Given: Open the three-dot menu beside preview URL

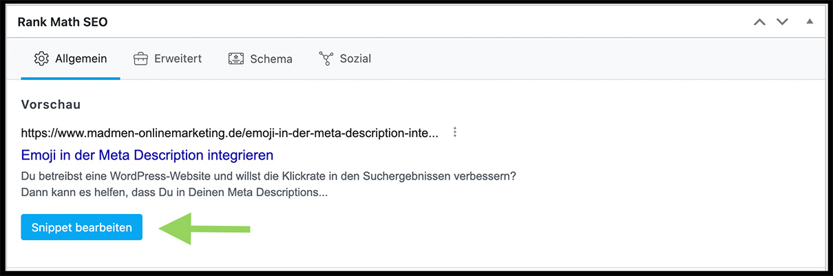Looking at the screenshot, I should pyautogui.click(x=454, y=132).
